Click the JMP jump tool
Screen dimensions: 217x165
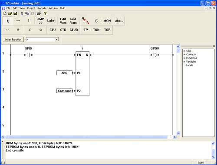(x=41, y=21)
